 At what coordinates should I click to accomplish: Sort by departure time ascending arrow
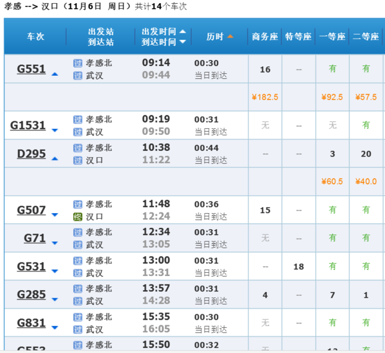182,31
